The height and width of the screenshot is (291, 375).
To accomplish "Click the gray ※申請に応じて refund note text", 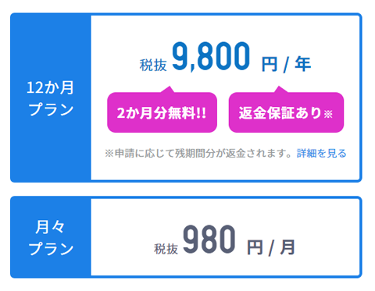I will 198,153.
